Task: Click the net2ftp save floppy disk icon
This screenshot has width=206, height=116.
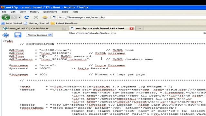Action: tap(18, 35)
